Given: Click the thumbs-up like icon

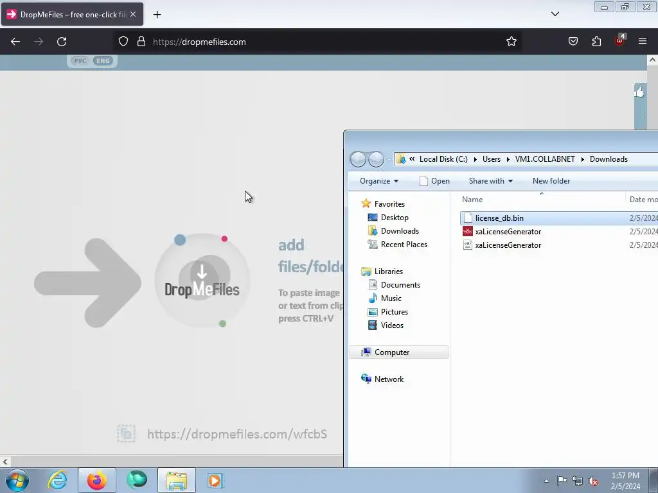Looking at the screenshot, I should tap(639, 91).
